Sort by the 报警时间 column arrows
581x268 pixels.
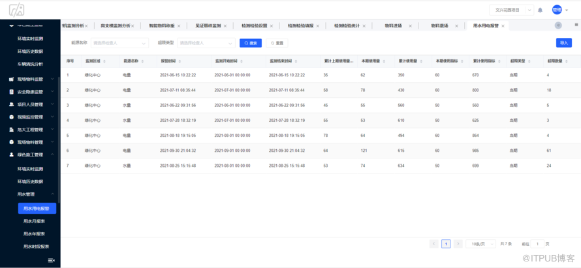179,61
